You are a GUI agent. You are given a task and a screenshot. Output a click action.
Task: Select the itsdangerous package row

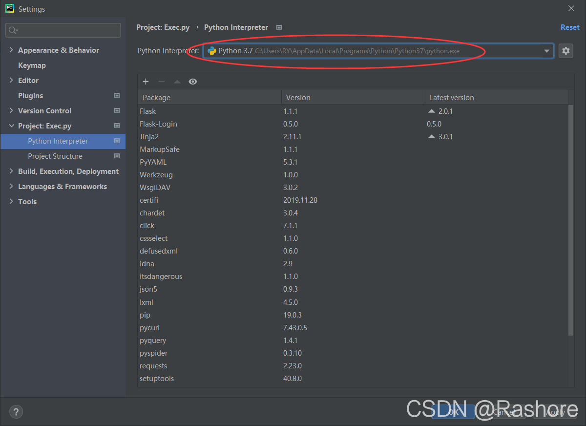[353, 277]
